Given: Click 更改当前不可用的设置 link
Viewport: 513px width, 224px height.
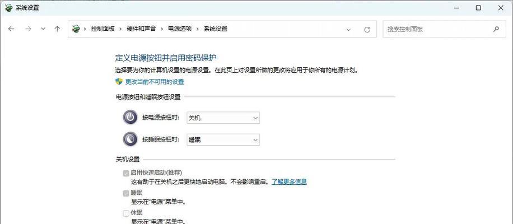Looking at the screenshot, I should [155, 82].
